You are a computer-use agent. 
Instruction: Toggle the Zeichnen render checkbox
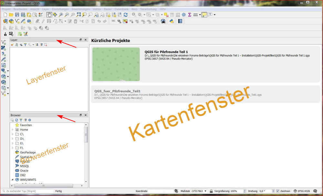tap(278, 191)
